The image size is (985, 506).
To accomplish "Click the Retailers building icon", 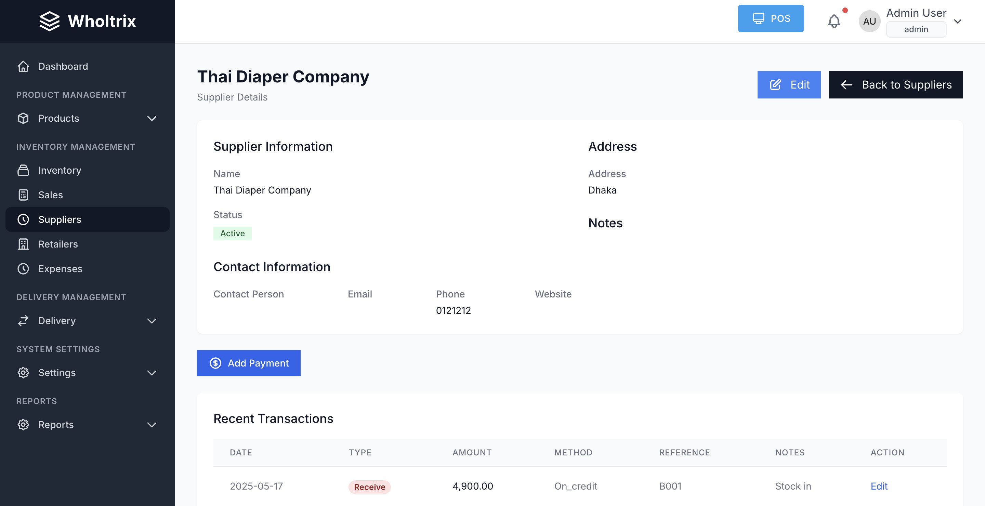I will [23, 244].
